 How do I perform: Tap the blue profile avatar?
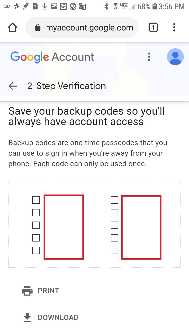(x=175, y=57)
